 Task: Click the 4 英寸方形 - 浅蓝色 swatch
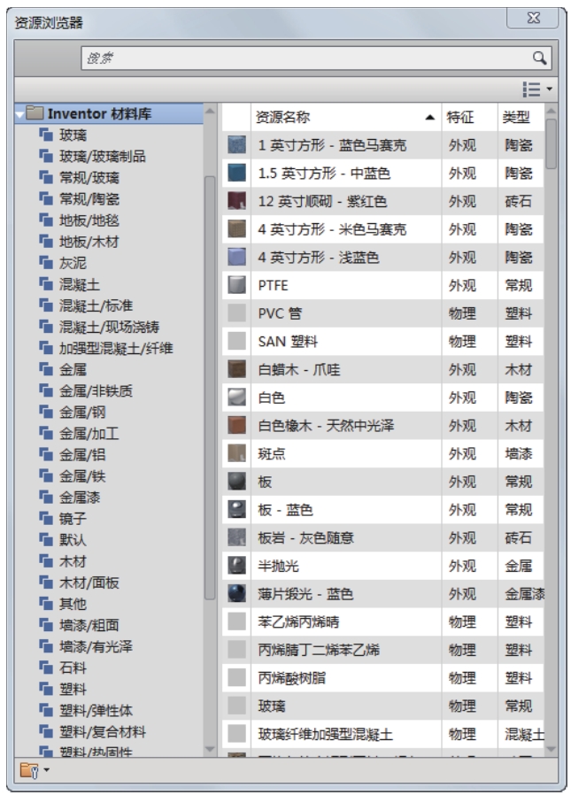(237, 257)
